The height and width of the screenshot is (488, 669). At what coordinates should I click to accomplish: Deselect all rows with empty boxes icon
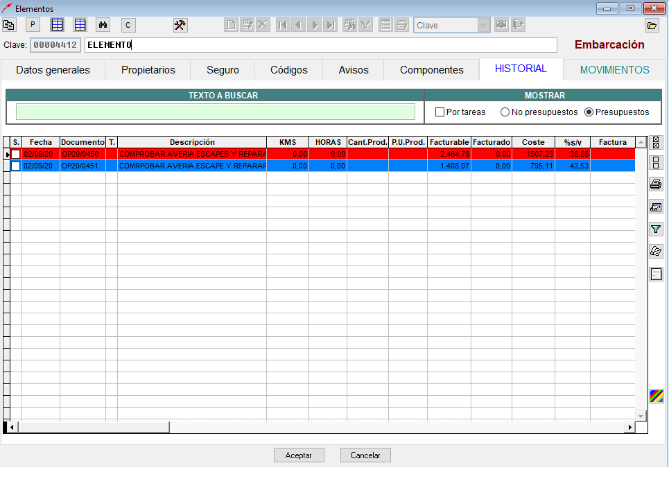(657, 162)
